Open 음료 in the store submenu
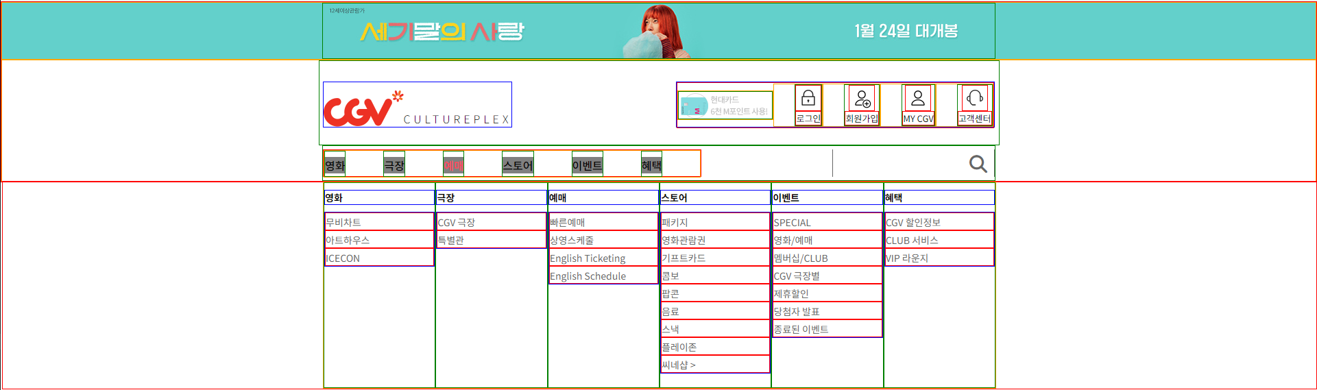 [715, 311]
